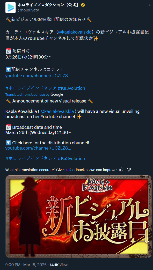Open #Ka3volution hashtag in original post

tap(71, 88)
